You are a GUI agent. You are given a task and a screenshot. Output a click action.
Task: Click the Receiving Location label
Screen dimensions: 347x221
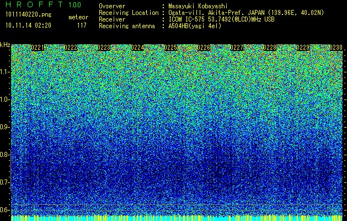(129, 13)
